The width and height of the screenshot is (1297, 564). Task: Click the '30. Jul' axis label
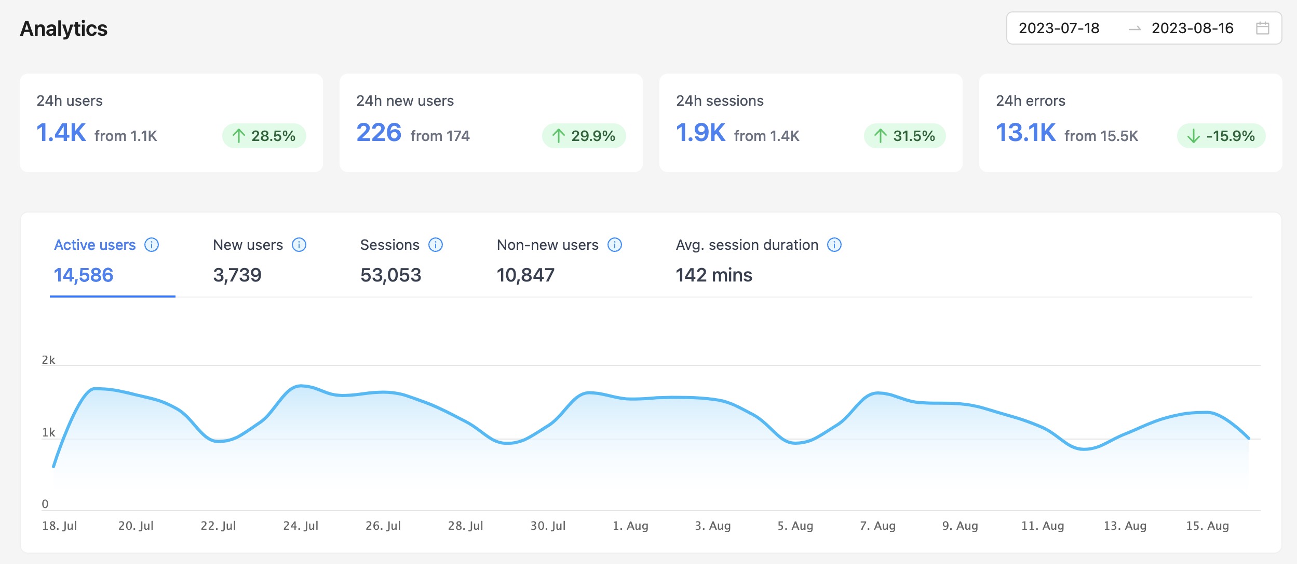[x=548, y=526]
